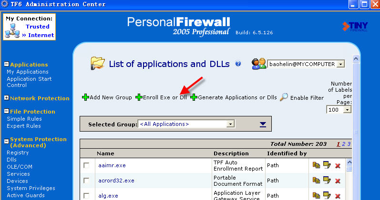Open the alg.exe entry link
The image size is (380, 200).
pos(108,195)
